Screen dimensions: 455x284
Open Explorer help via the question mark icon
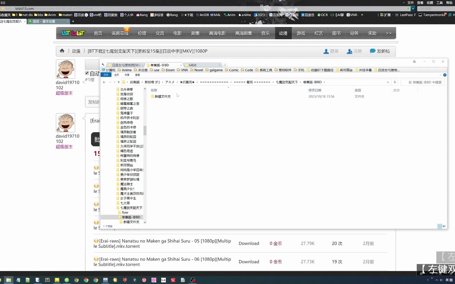pos(445,75)
